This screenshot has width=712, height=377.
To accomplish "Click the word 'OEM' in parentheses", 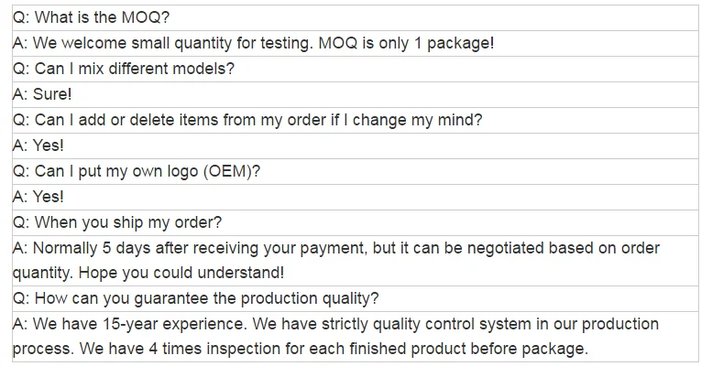I will coord(227,171).
